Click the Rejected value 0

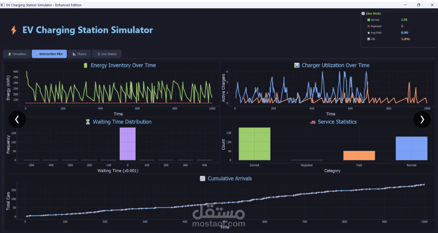click(x=402, y=26)
